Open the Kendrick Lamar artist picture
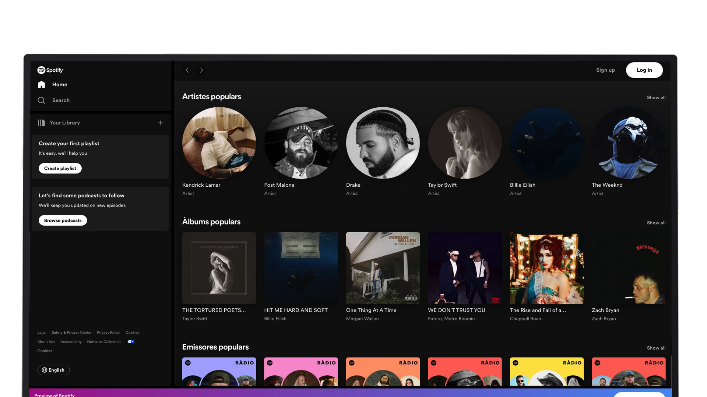707x397 pixels. 219,143
